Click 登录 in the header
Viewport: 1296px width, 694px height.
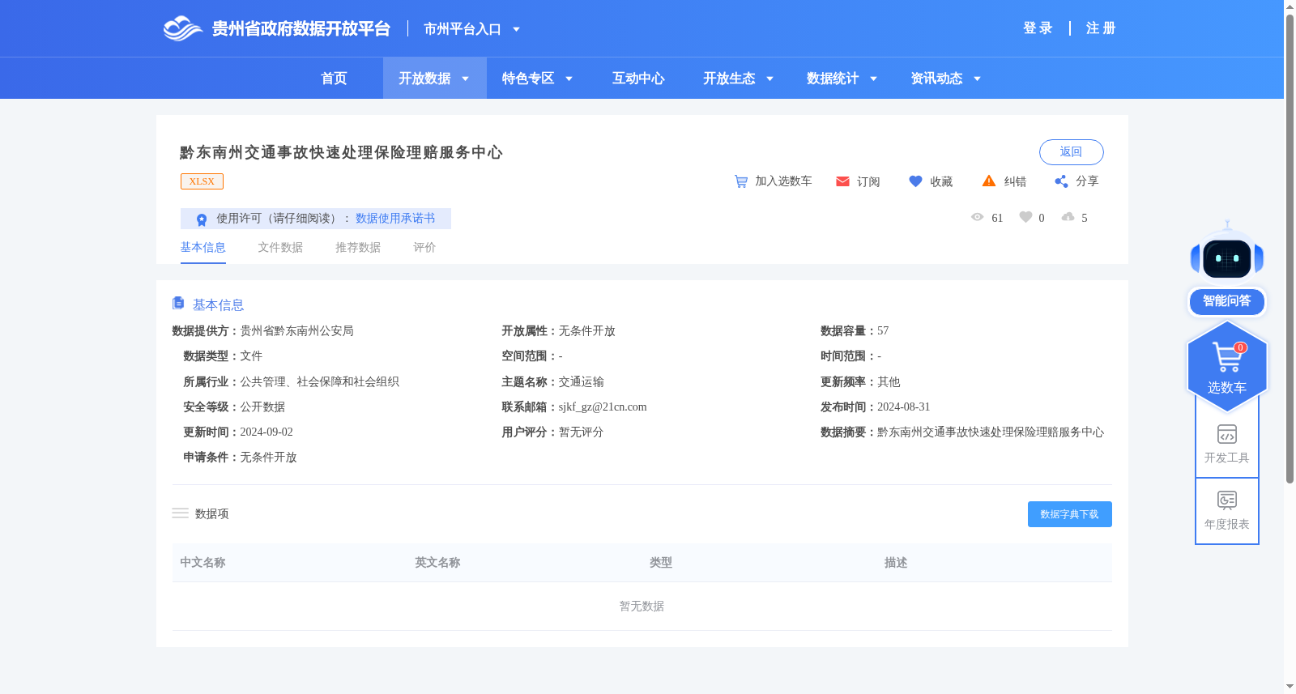coord(1038,28)
